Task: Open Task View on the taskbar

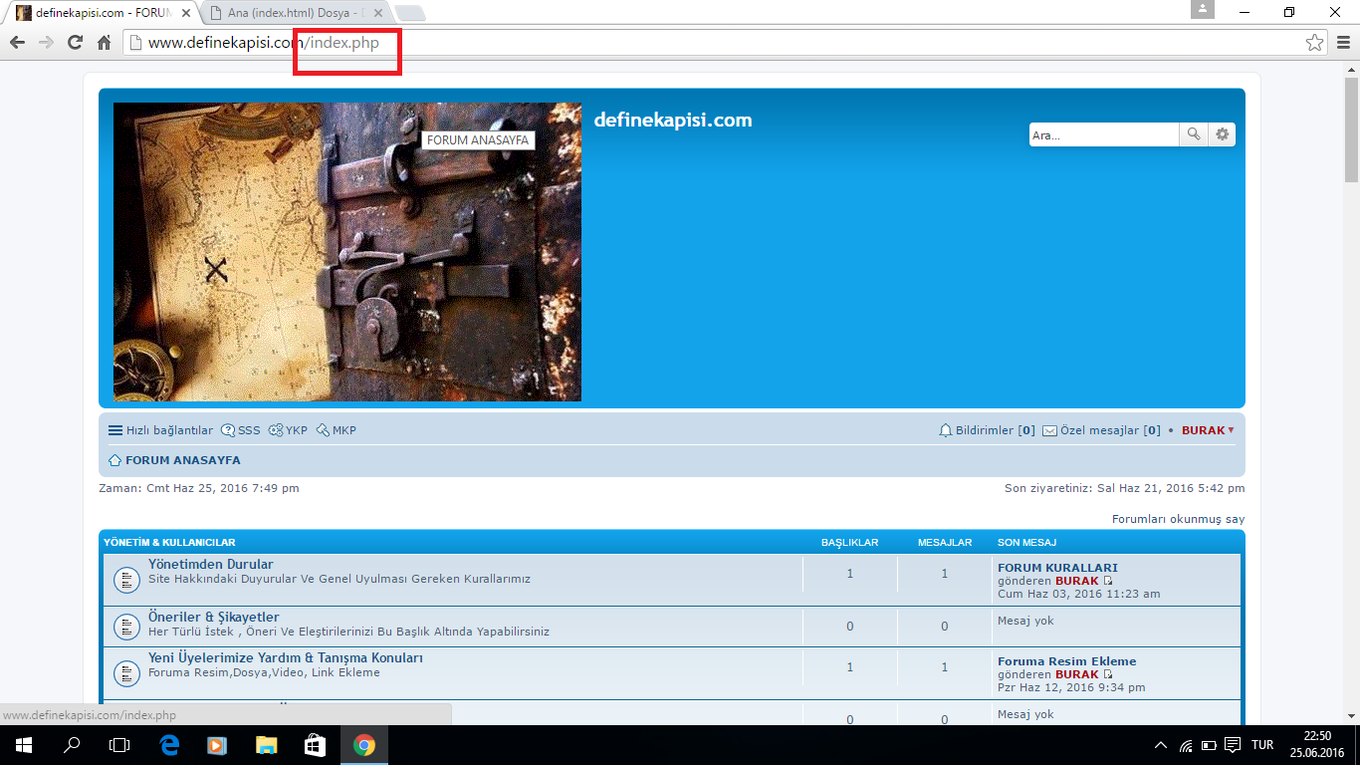Action: 119,745
